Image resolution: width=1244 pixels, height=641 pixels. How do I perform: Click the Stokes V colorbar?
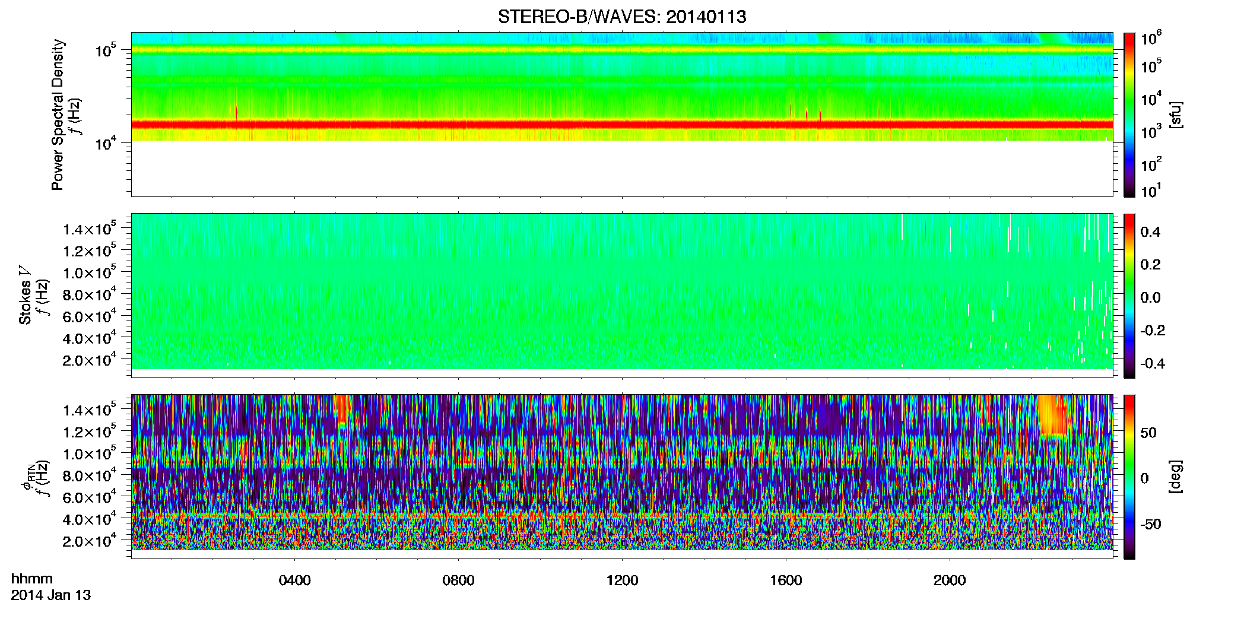coord(1129,296)
